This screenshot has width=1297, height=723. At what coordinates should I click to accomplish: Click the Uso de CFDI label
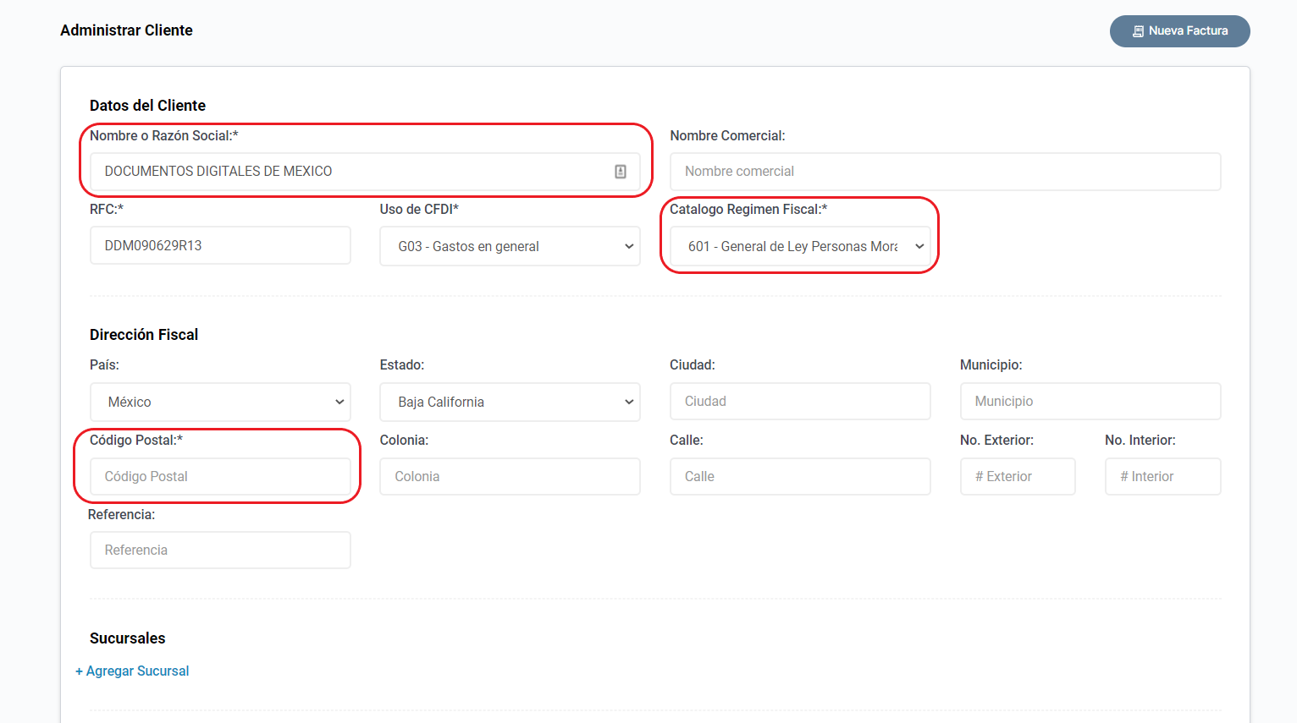tap(419, 209)
